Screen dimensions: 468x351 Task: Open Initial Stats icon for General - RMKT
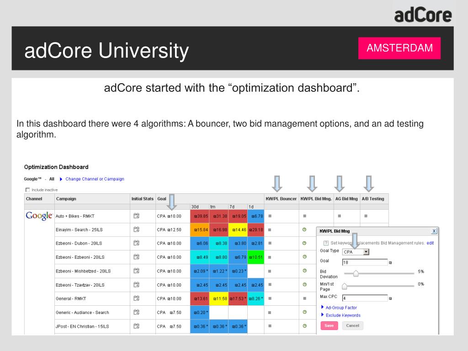(136, 298)
